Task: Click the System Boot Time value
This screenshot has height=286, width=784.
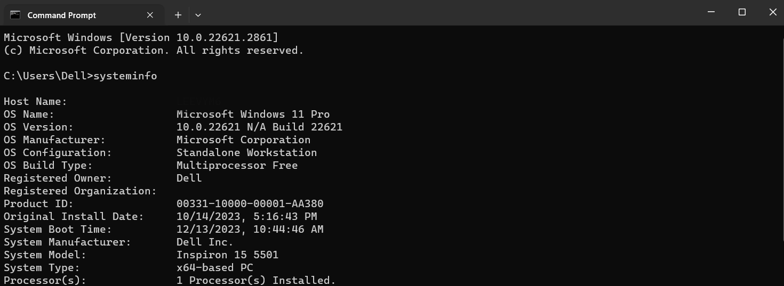Action: point(250,230)
